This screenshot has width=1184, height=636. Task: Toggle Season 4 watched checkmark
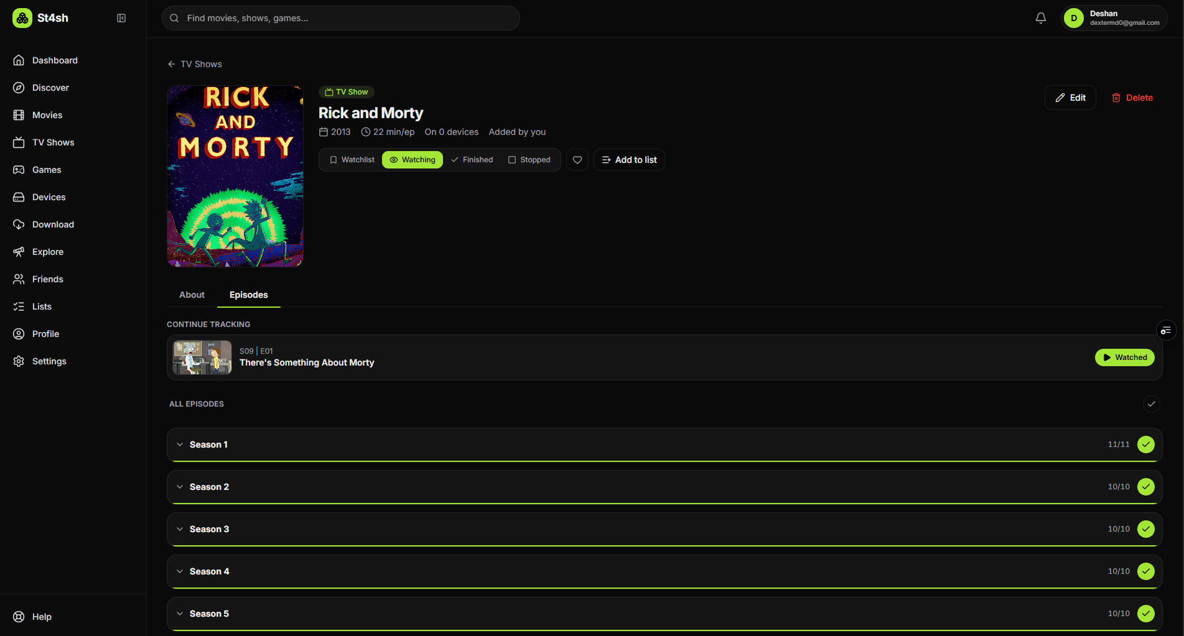pyautogui.click(x=1146, y=571)
